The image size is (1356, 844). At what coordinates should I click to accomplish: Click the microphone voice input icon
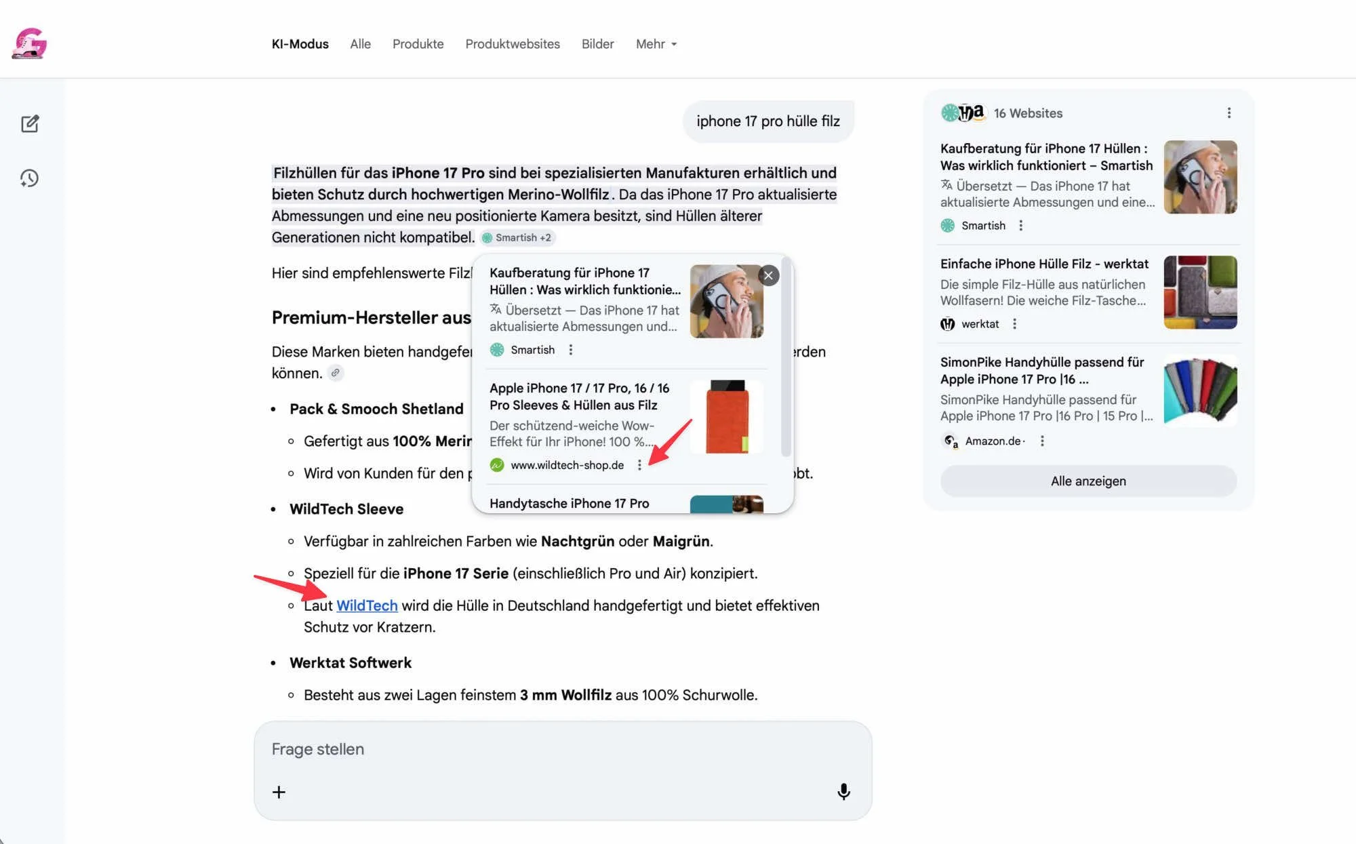pyautogui.click(x=843, y=792)
